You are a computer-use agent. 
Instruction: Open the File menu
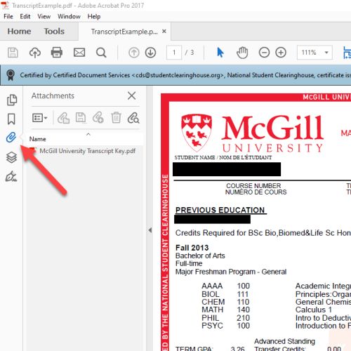(8, 17)
